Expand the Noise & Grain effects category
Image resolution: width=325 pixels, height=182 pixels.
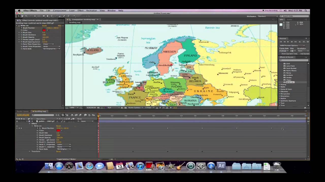(280, 89)
